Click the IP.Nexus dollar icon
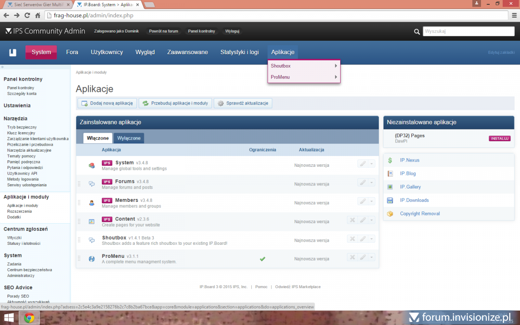Screen dimensions: 520x325 point(390,160)
